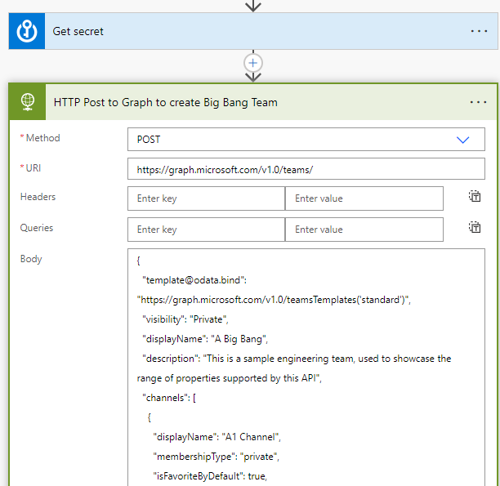
Task: Click the HTTP globe action icon
Action: pyautogui.click(x=28, y=102)
